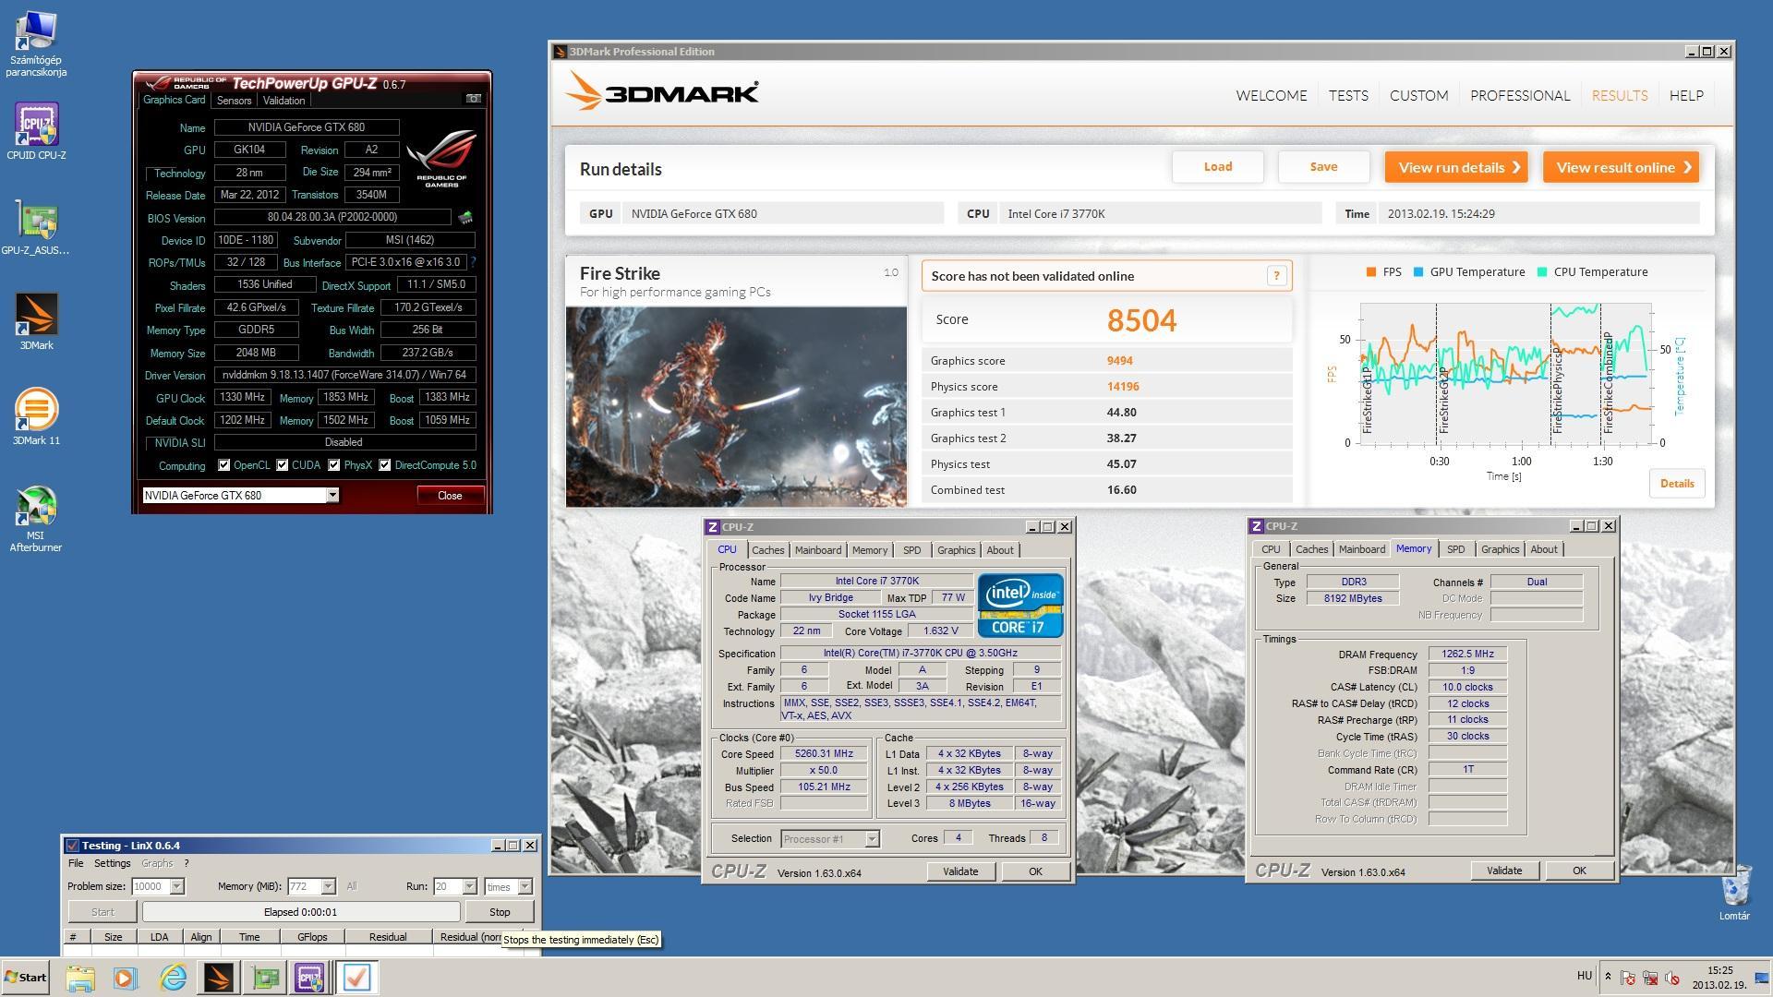Click the DRAM Frequency value 1262.5 MHz
The height and width of the screenshot is (997, 1773).
click(1467, 654)
